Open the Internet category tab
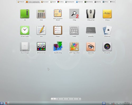The height and width of the screenshot is (105, 132). (79, 2)
